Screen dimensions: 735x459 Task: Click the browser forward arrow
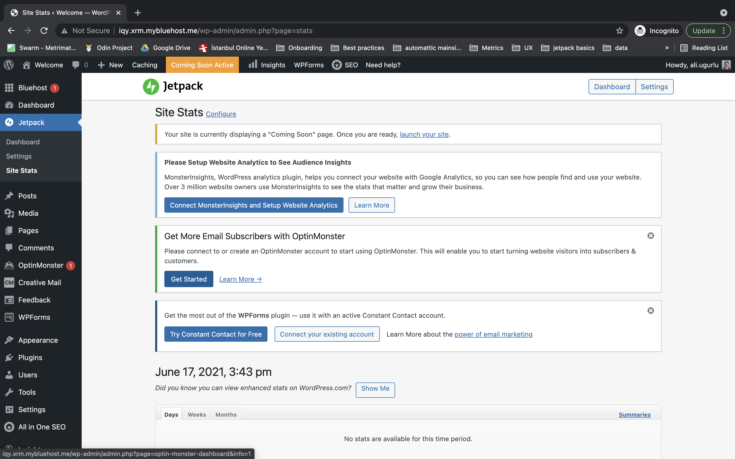tap(28, 31)
